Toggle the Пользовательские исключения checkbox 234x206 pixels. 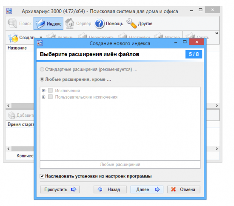50,97
